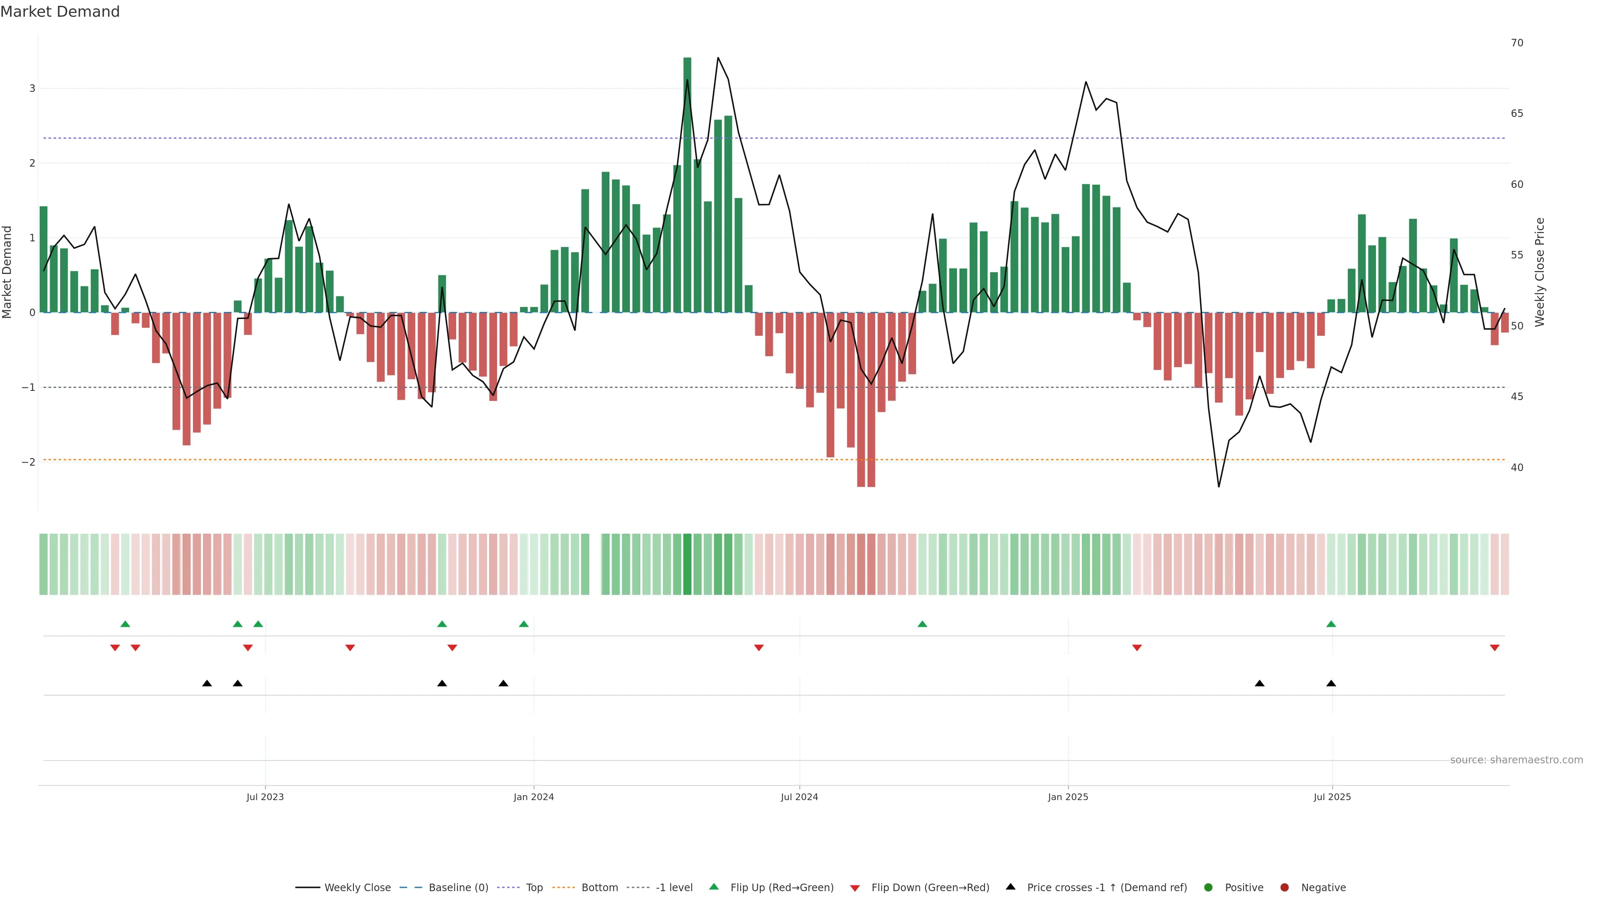Click the red Flip Down triangle legend icon

click(x=855, y=888)
